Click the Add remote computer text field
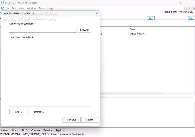The height and width of the screenshot is (137, 195). (43, 30)
